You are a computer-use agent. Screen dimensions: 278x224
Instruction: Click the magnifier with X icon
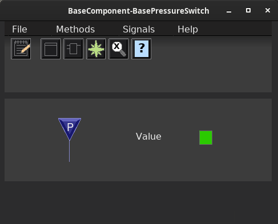click(119, 49)
